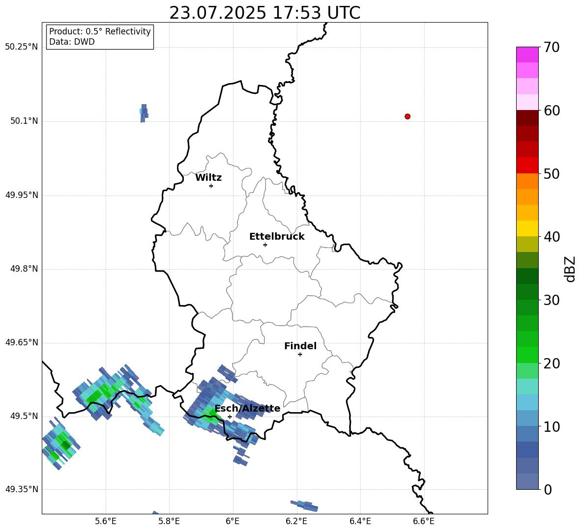Click the red dot marker on the map
This screenshot has width=582, height=531.
pos(407,116)
